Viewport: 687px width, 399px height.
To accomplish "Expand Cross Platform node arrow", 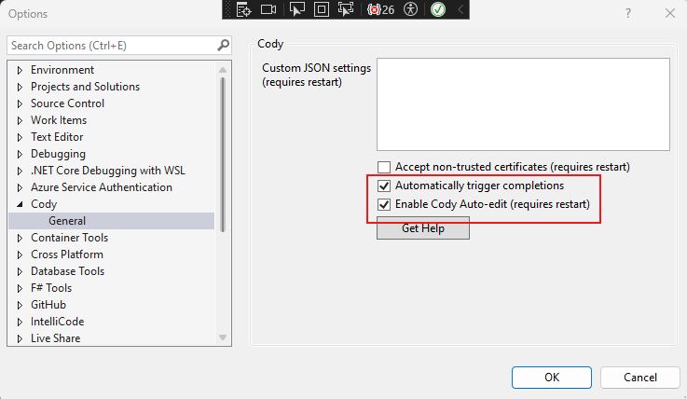I will (20, 255).
